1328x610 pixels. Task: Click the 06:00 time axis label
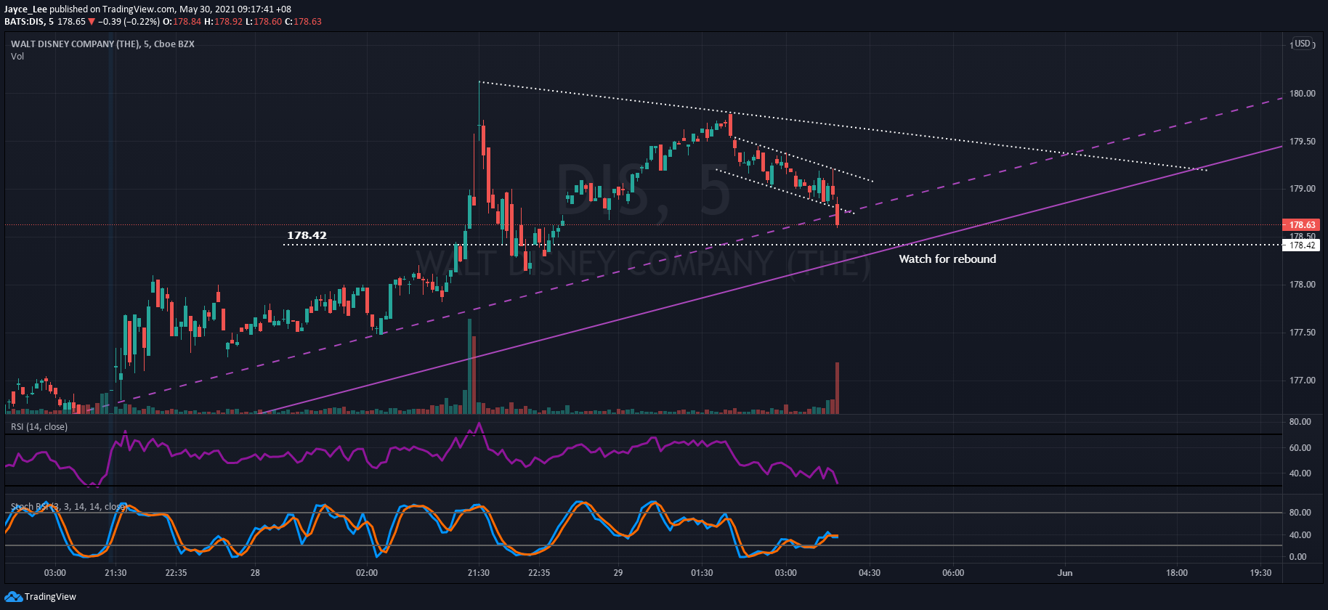(953, 573)
